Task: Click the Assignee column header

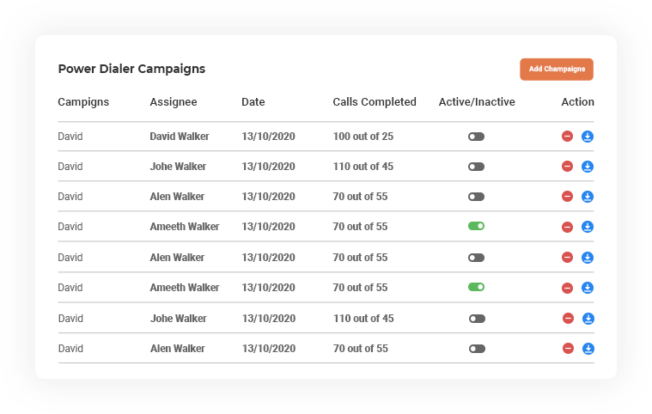Action: [174, 102]
